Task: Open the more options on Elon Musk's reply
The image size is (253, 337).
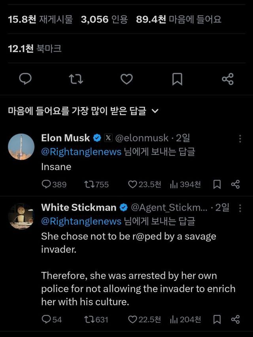Action: pos(240,139)
